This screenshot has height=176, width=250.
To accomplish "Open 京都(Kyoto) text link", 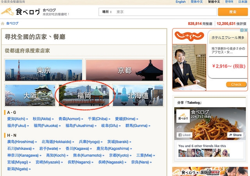I will click(120, 155).
